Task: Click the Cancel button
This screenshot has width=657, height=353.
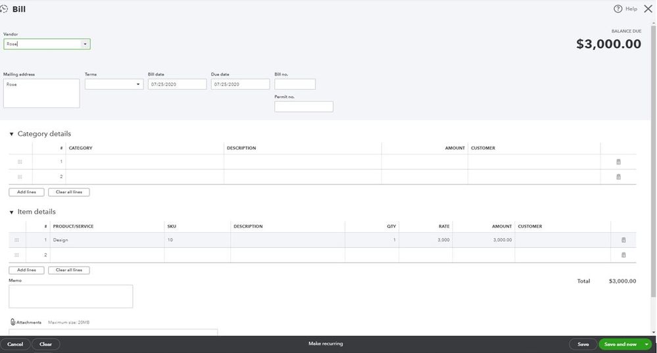Action: tap(15, 344)
